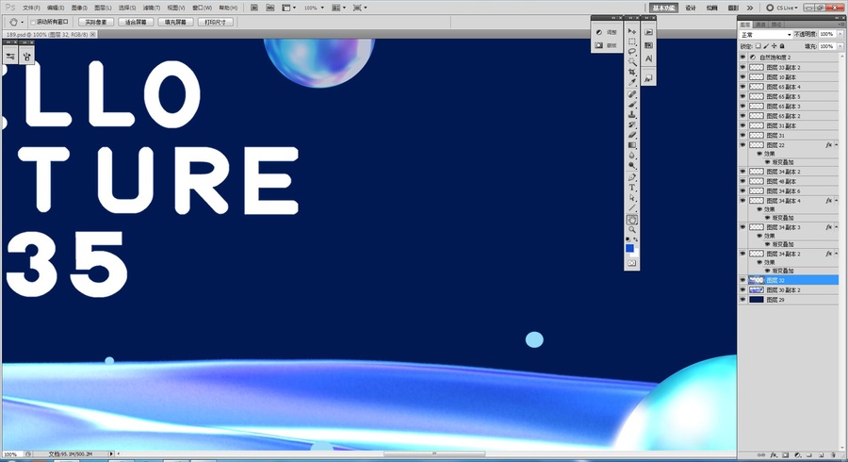Select the Type tool
848x462 pixels.
coord(631,188)
